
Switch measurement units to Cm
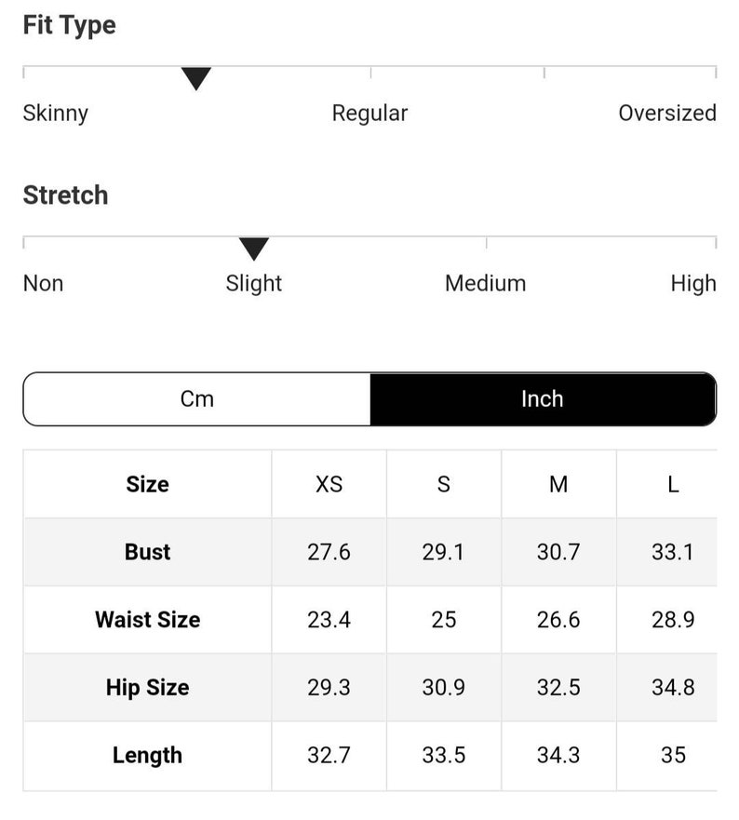(x=197, y=399)
